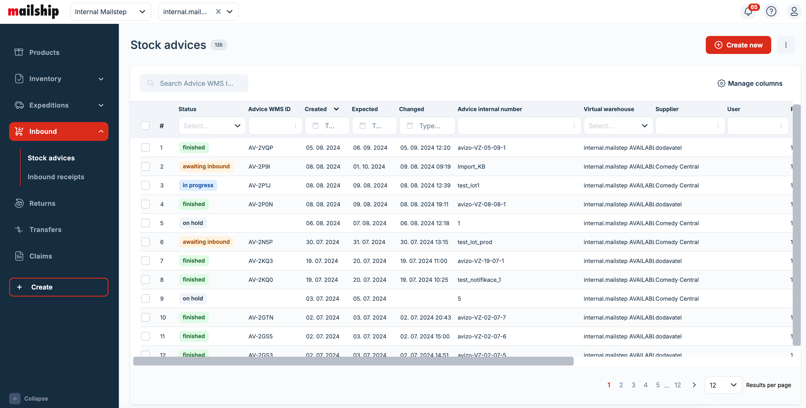Screen dimensions: 806x408
Task: Click the Create new button
Action: [x=738, y=45]
